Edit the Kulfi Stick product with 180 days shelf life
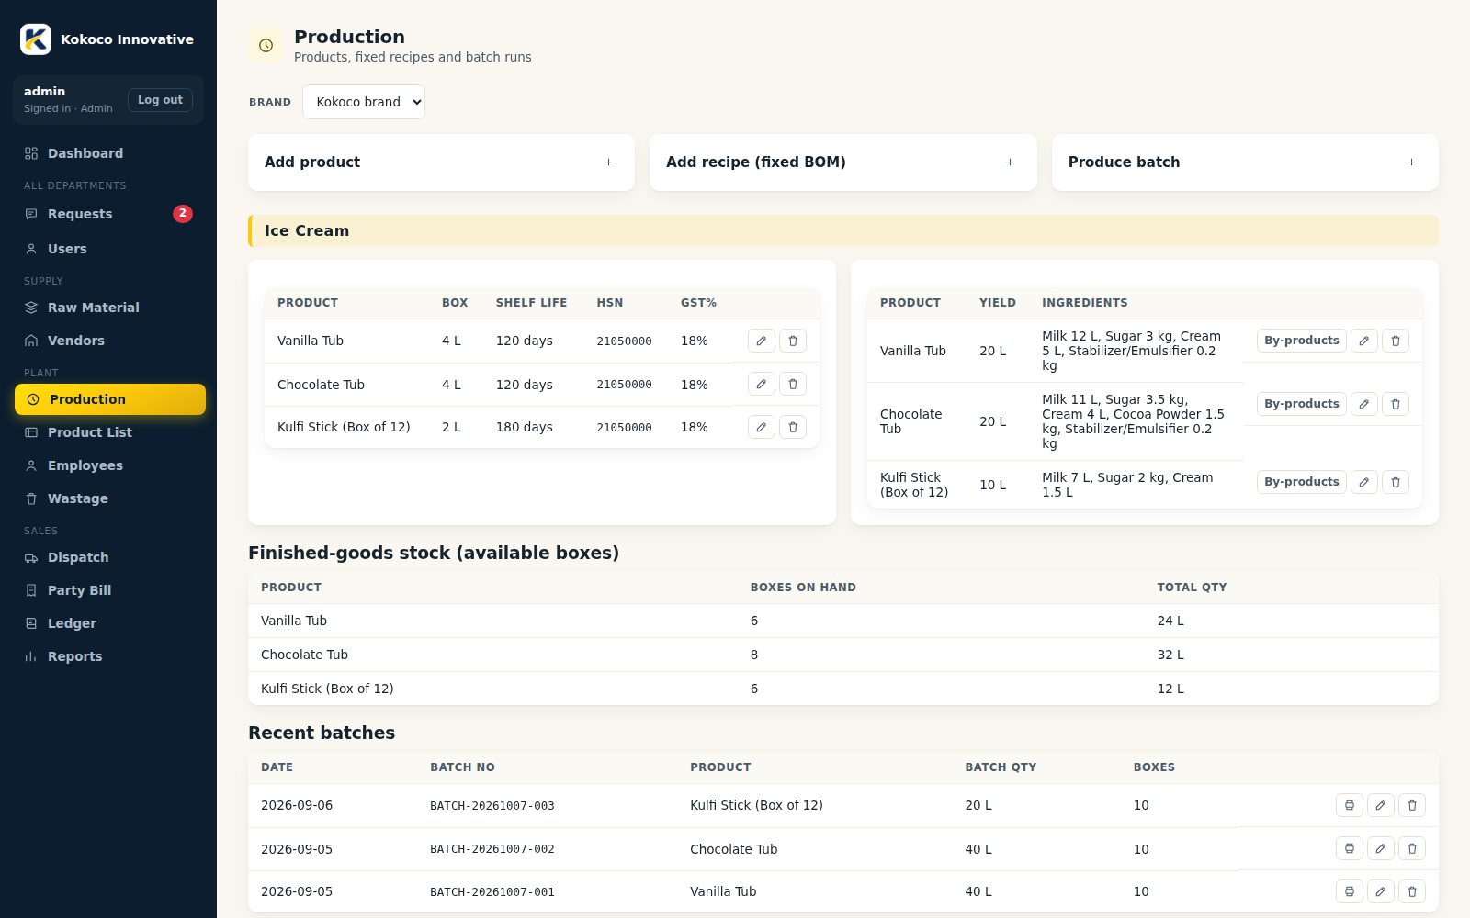 coord(762,427)
